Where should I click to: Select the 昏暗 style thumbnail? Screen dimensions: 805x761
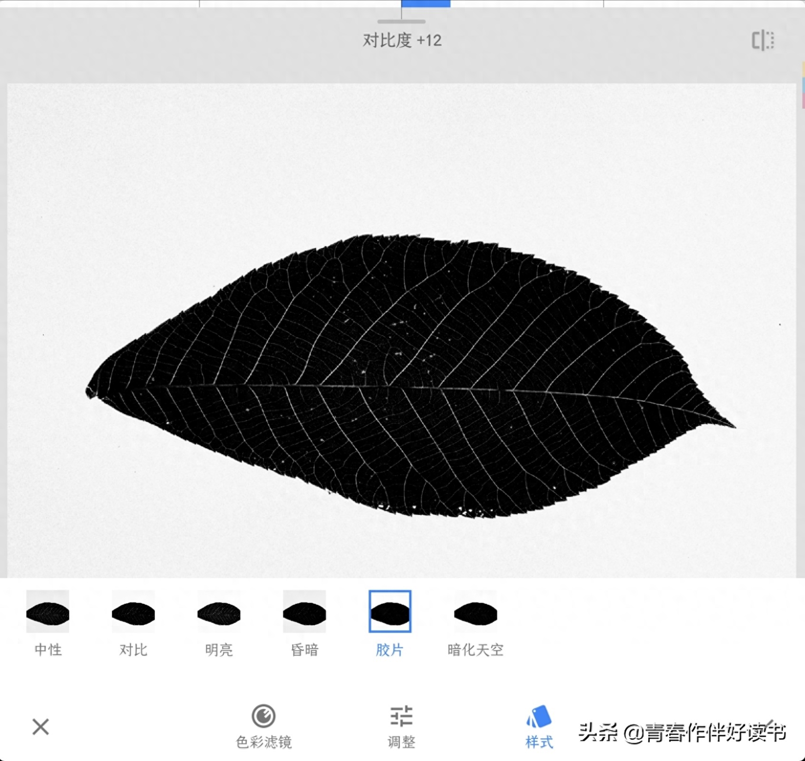tap(304, 612)
